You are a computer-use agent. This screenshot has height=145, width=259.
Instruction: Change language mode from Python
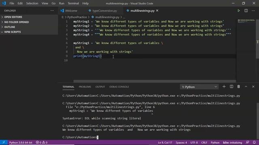[215, 143]
